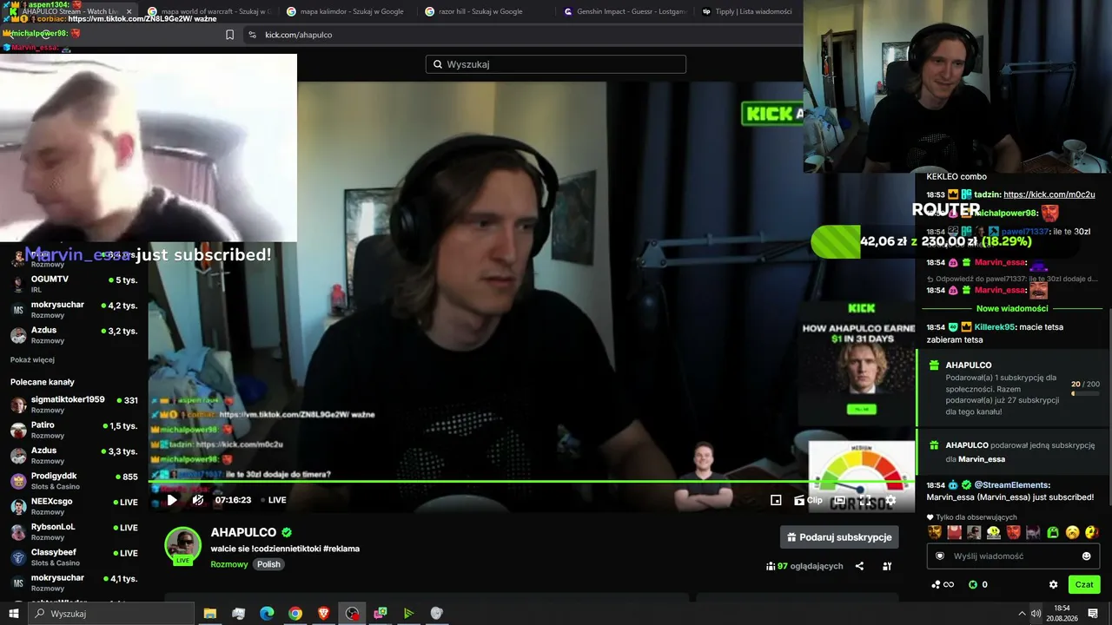This screenshot has width=1112, height=625.
Task: Gift subs with Podaruj subskrypcje button
Action: [x=839, y=537]
